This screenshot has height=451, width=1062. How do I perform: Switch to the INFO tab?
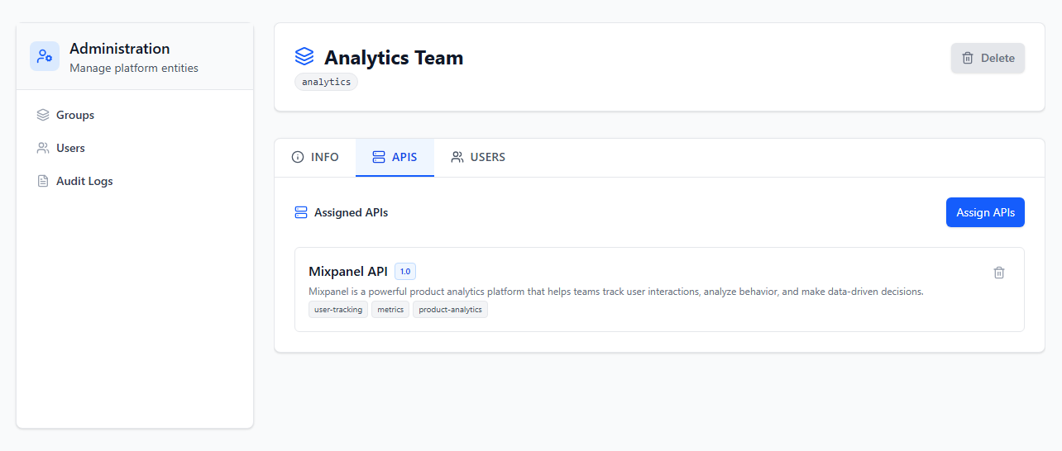pos(315,157)
